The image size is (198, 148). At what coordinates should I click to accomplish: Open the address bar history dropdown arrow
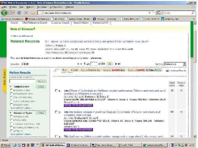pos(153,13)
